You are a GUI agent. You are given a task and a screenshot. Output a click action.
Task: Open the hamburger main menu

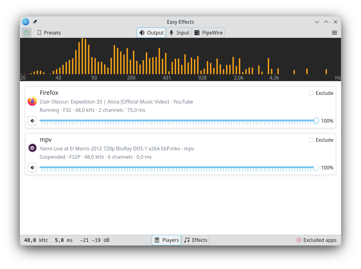335,33
